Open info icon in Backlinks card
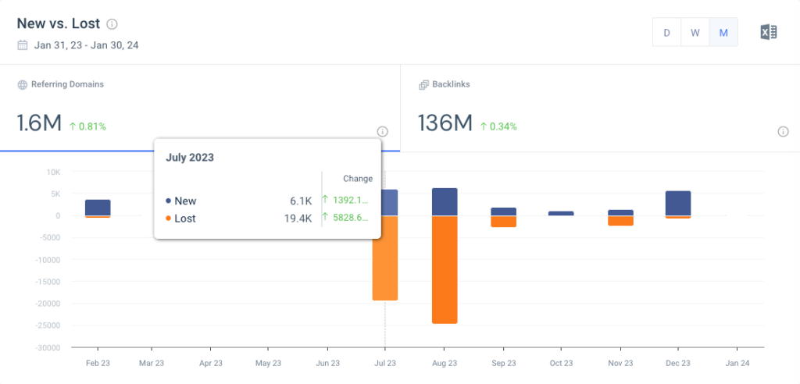 (x=783, y=131)
